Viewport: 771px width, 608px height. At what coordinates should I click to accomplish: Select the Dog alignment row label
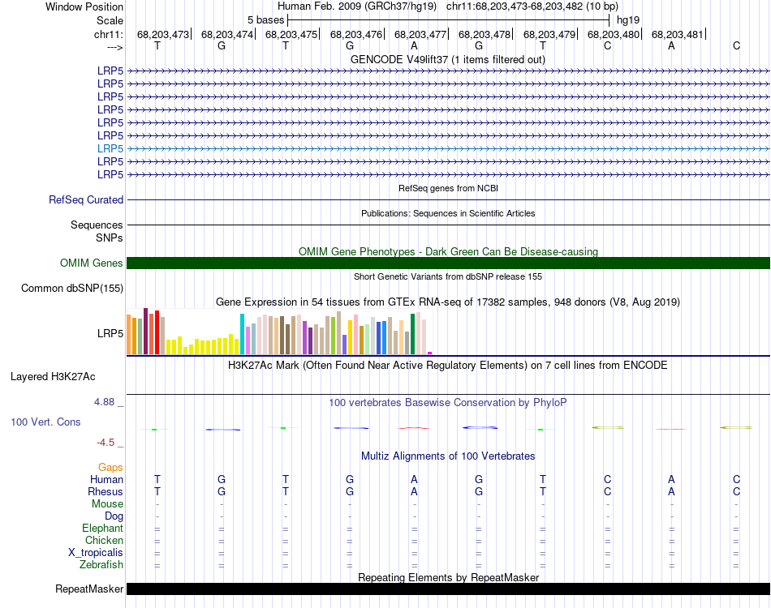114,516
